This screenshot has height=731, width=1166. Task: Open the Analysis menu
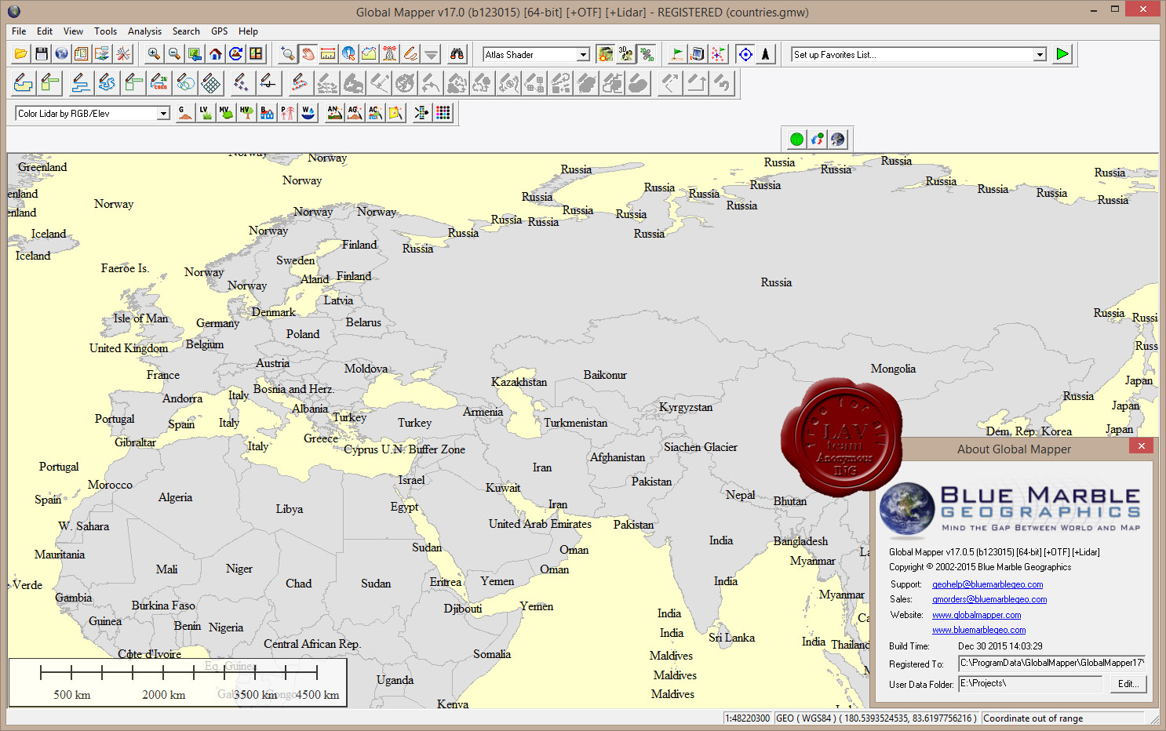(144, 31)
